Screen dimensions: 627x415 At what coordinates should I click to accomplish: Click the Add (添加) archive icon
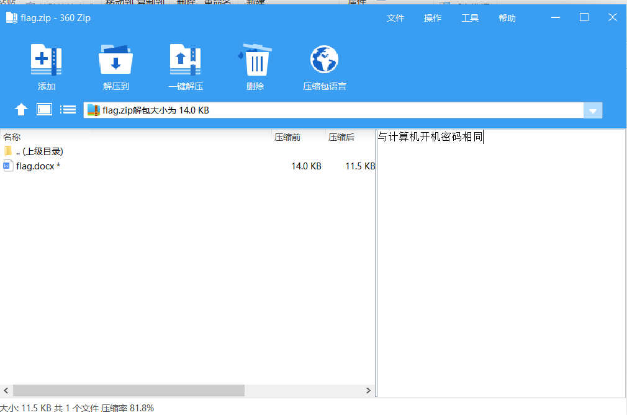[x=47, y=60]
